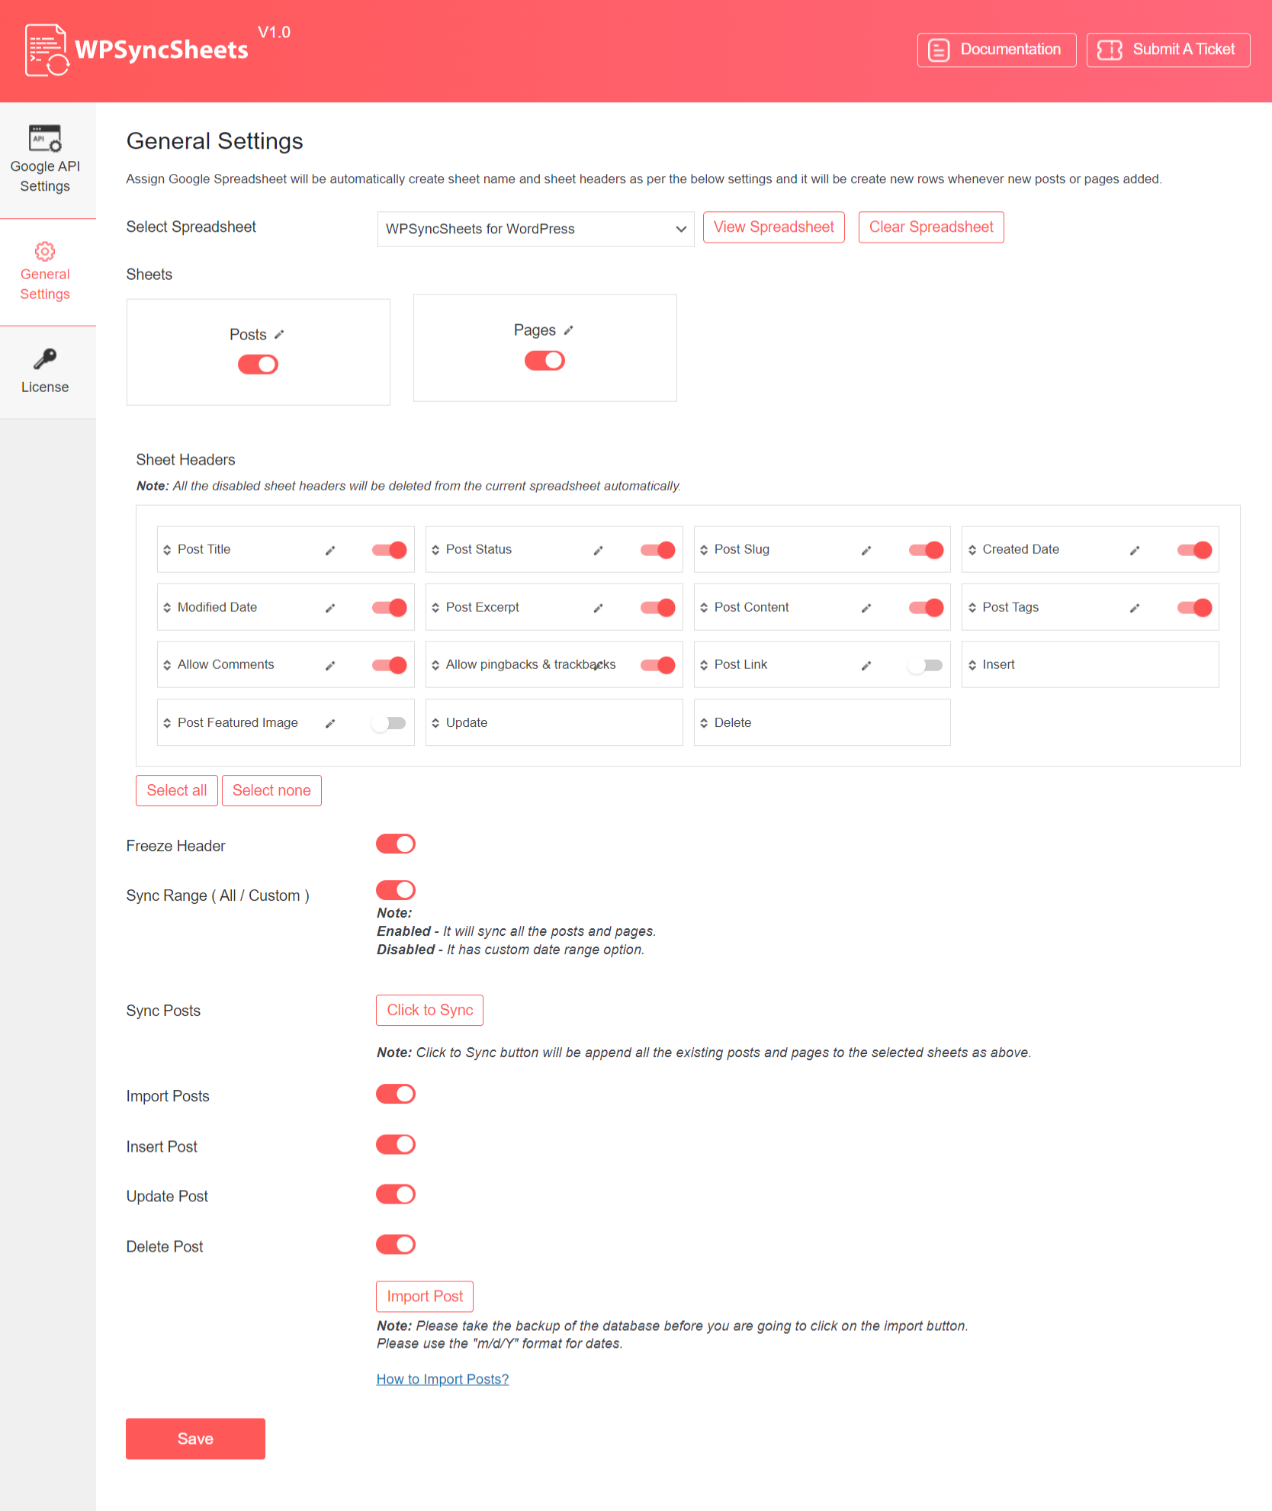This screenshot has width=1272, height=1511.
Task: Disable the Posts sheet toggle
Action: [x=258, y=365]
